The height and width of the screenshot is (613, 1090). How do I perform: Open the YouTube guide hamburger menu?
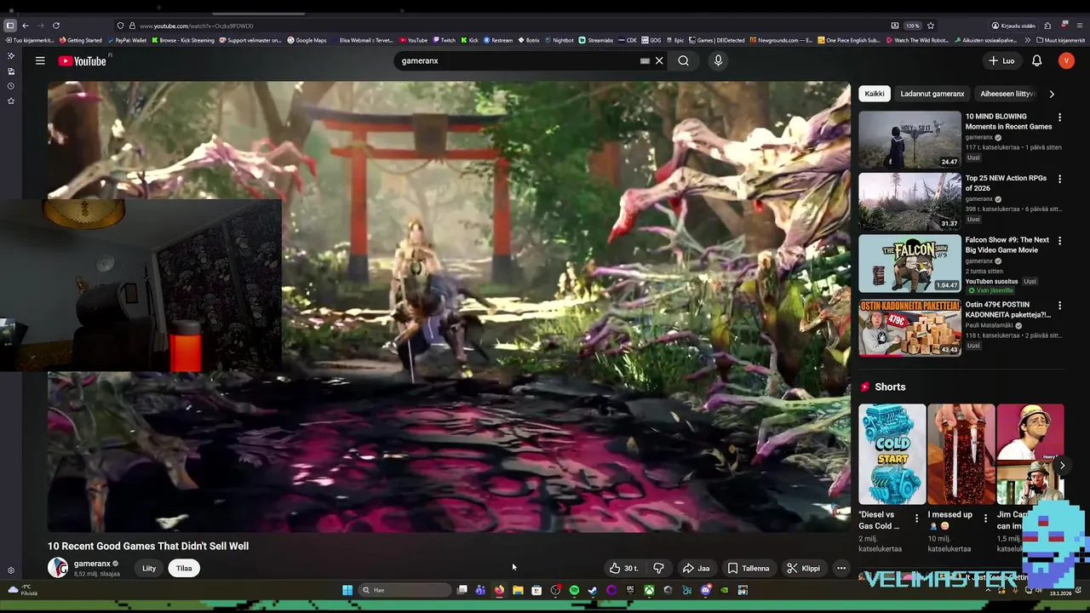click(40, 60)
